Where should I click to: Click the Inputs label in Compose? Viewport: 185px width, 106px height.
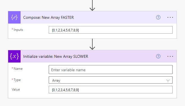tap(18, 30)
